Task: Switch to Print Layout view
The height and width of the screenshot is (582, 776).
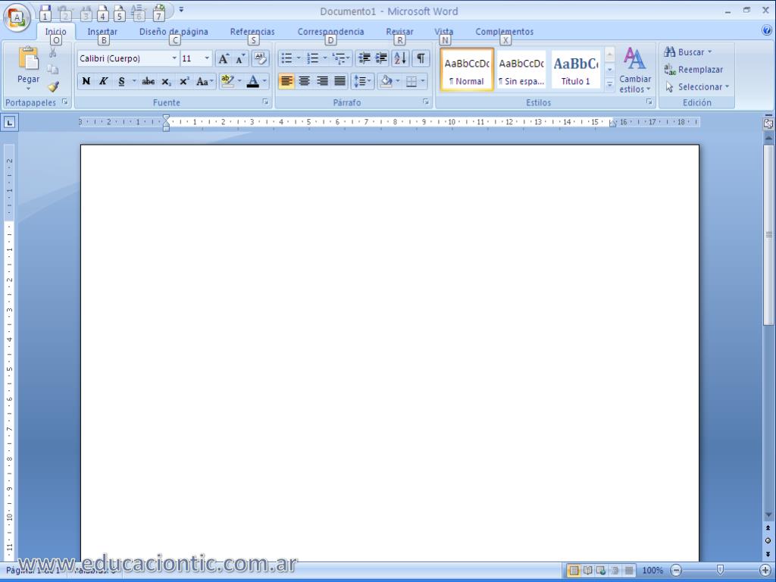Action: pyautogui.click(x=574, y=571)
